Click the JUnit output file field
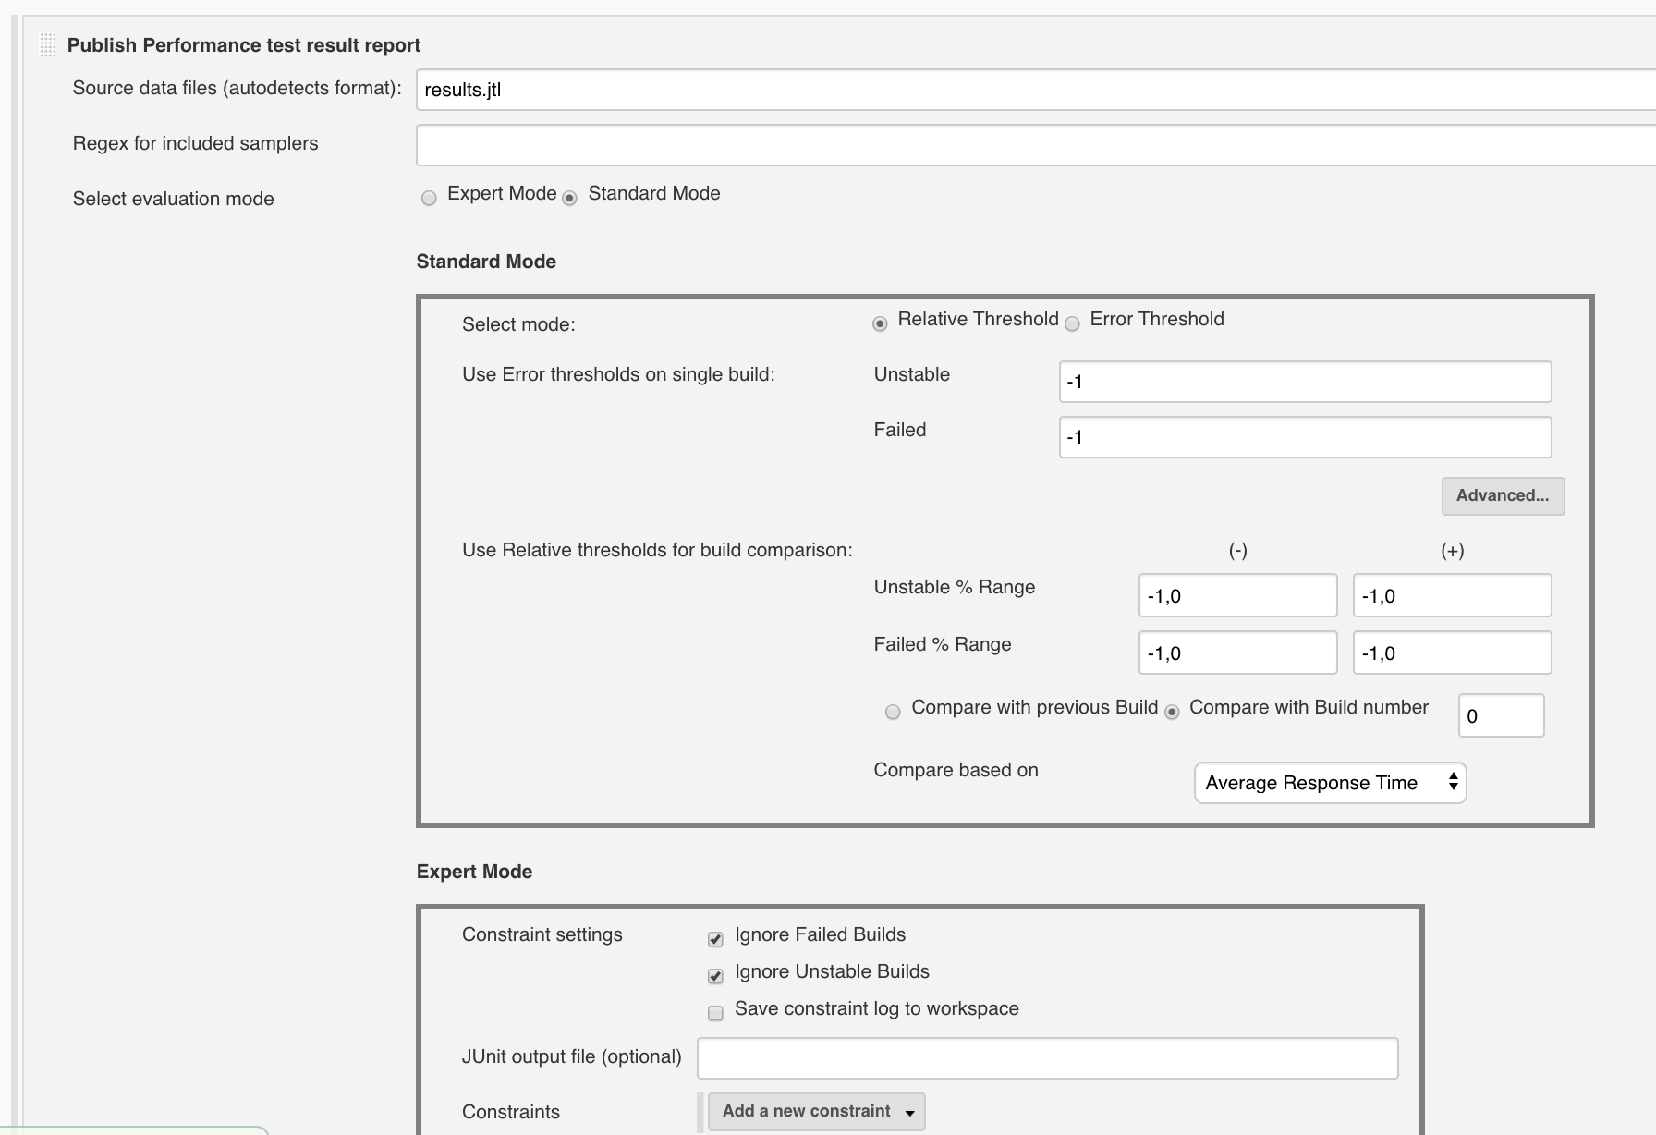The image size is (1656, 1135). coord(1047,1058)
